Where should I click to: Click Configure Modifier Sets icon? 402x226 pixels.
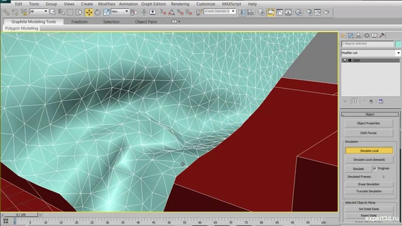[x=381, y=102]
